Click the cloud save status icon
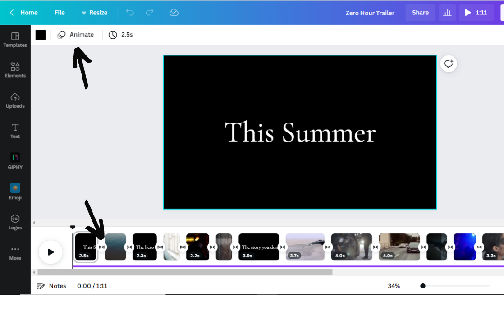This screenshot has height=315, width=504. tap(174, 13)
